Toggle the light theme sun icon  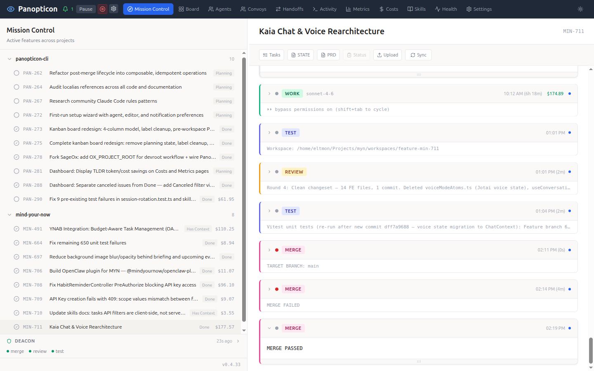click(x=580, y=9)
